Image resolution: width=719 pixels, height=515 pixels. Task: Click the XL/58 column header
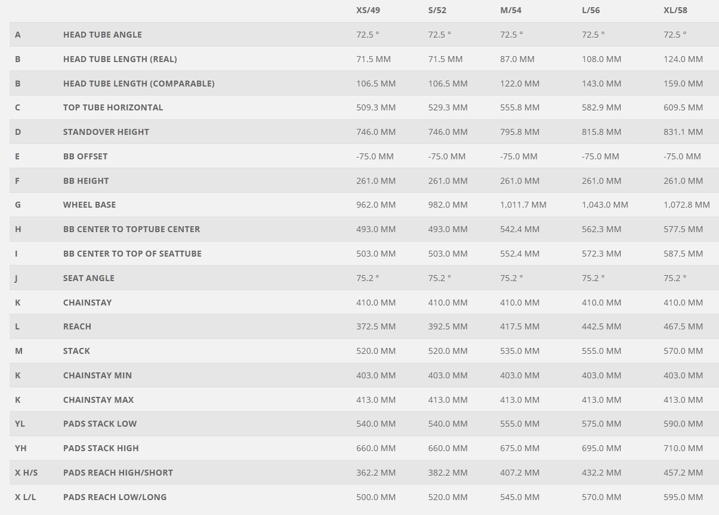tap(675, 10)
